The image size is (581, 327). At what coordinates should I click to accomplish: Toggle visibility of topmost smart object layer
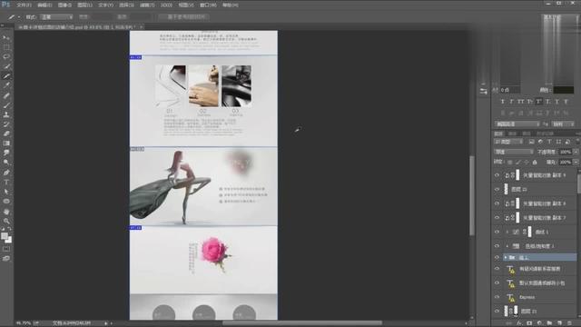click(x=497, y=175)
